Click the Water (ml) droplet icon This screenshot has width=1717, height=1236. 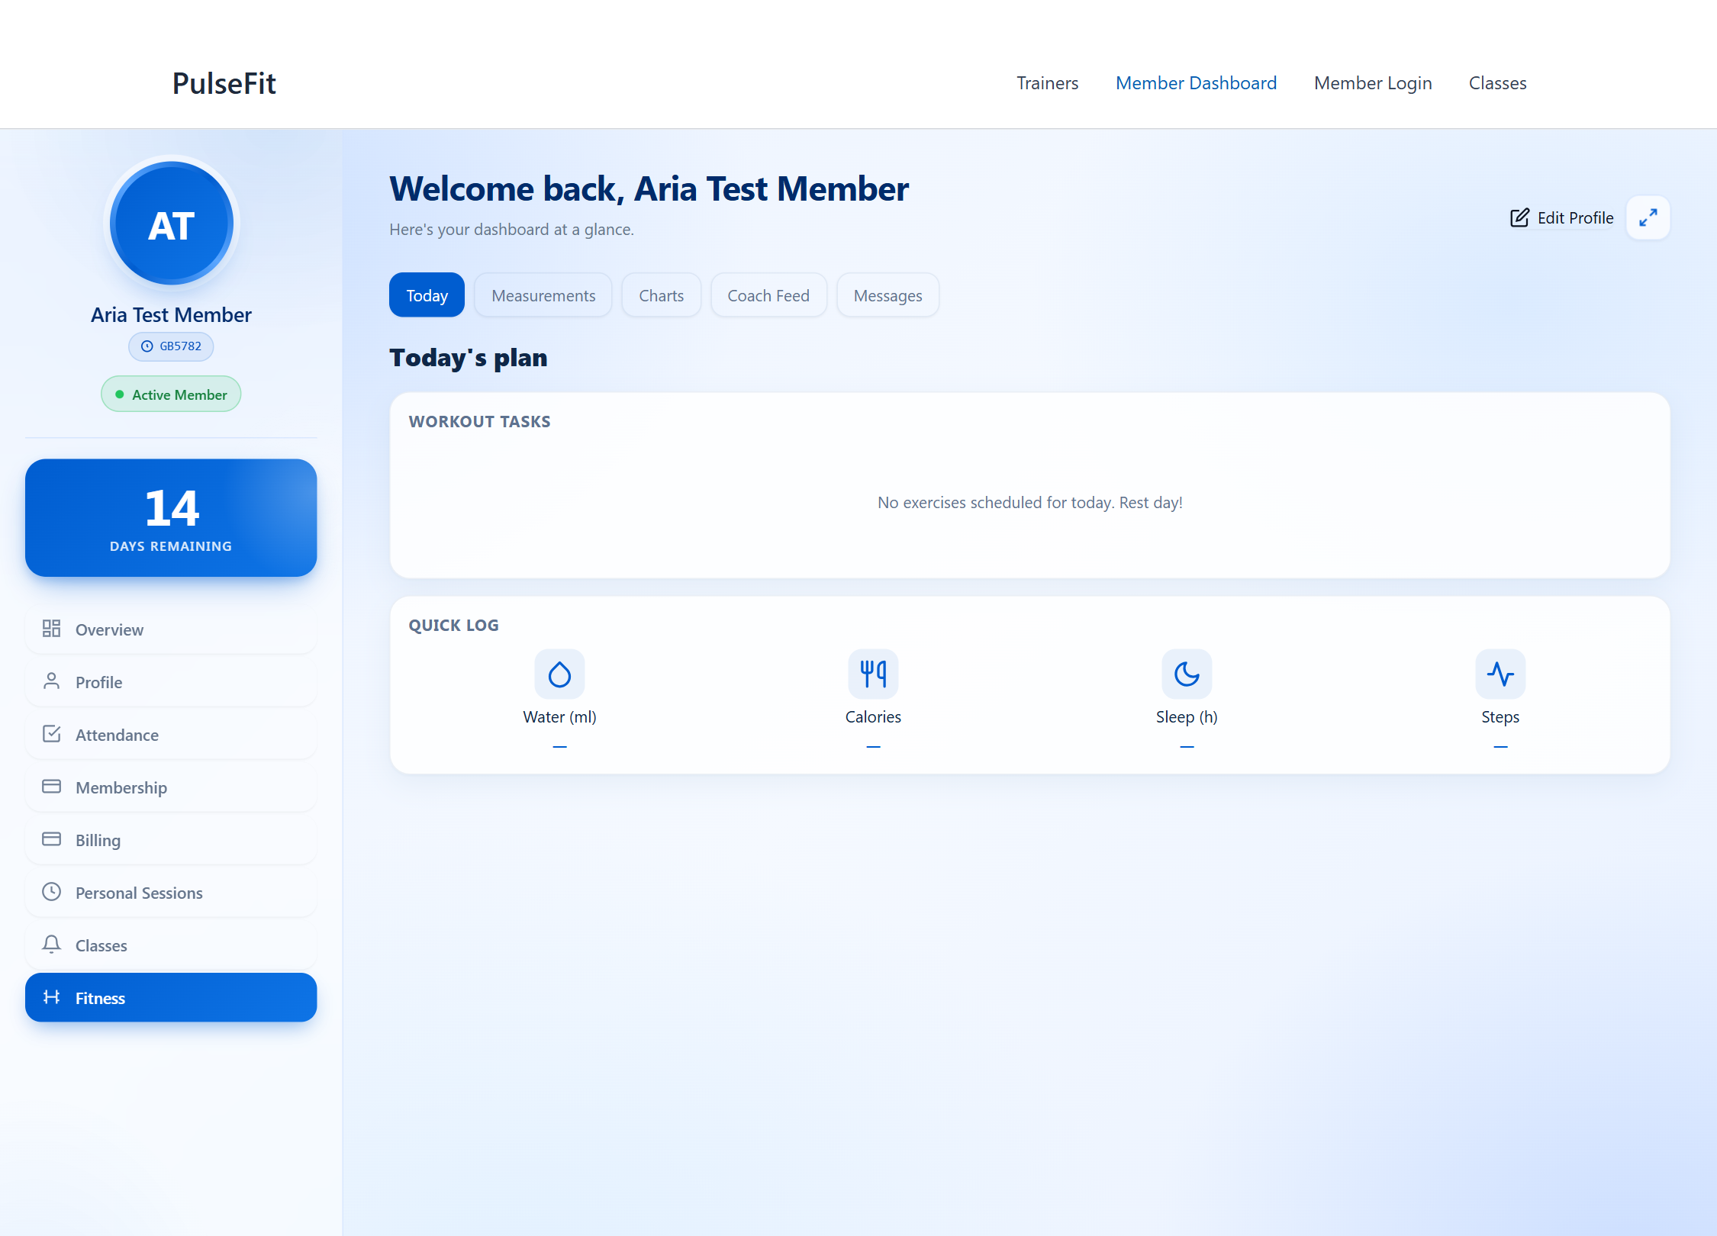tap(559, 674)
